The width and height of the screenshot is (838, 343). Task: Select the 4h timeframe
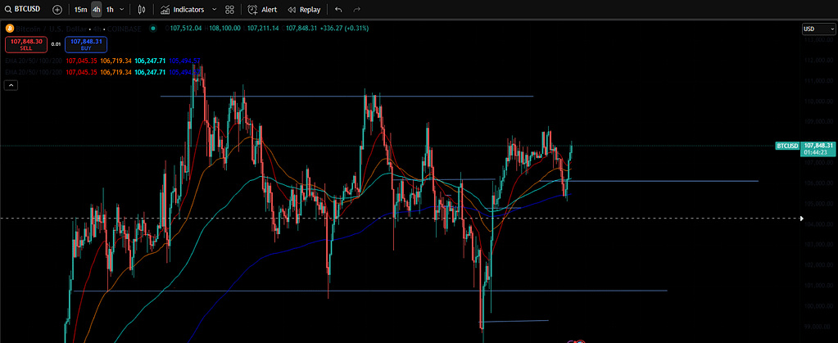(97, 10)
